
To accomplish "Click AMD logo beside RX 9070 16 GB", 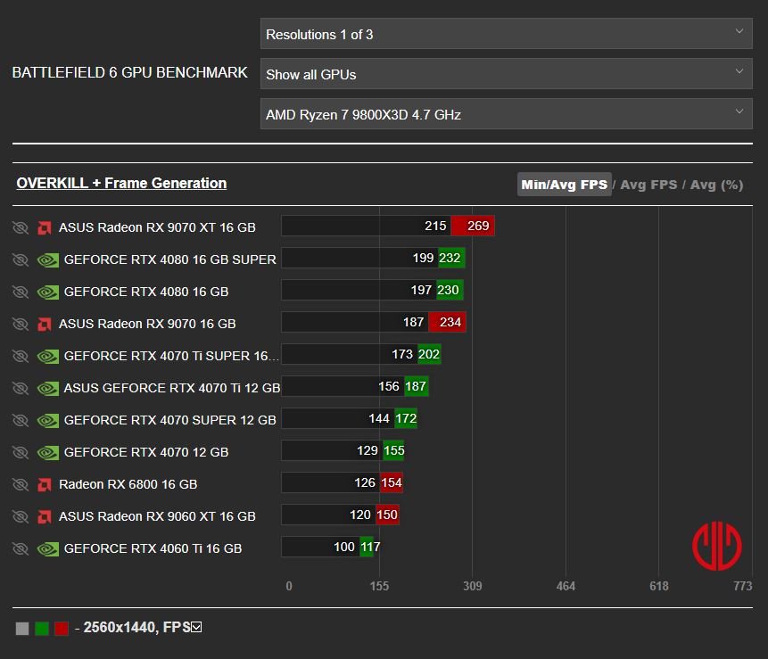I will point(45,324).
